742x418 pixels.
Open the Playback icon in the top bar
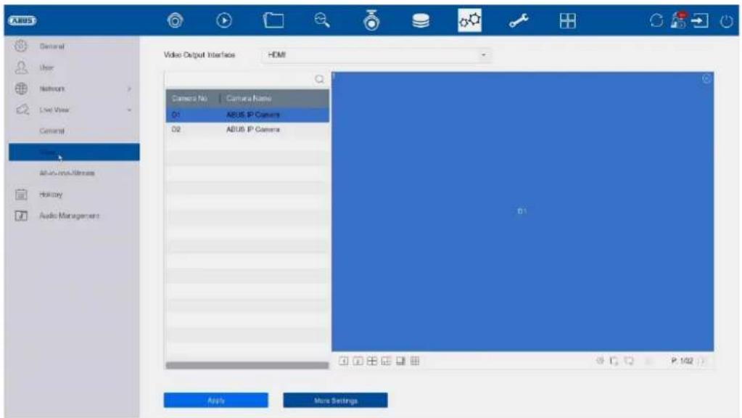coord(224,20)
